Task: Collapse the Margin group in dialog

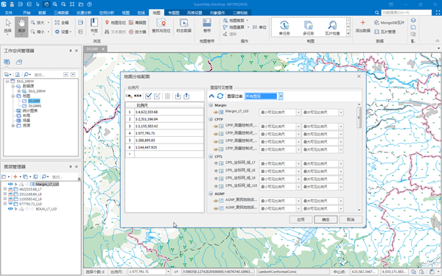Action: pyautogui.click(x=211, y=105)
